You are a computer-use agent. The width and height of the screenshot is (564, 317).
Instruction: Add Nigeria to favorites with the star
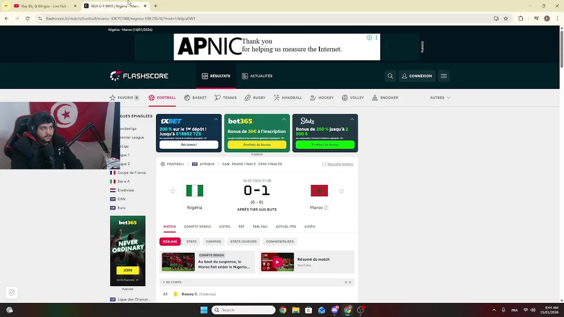(173, 191)
